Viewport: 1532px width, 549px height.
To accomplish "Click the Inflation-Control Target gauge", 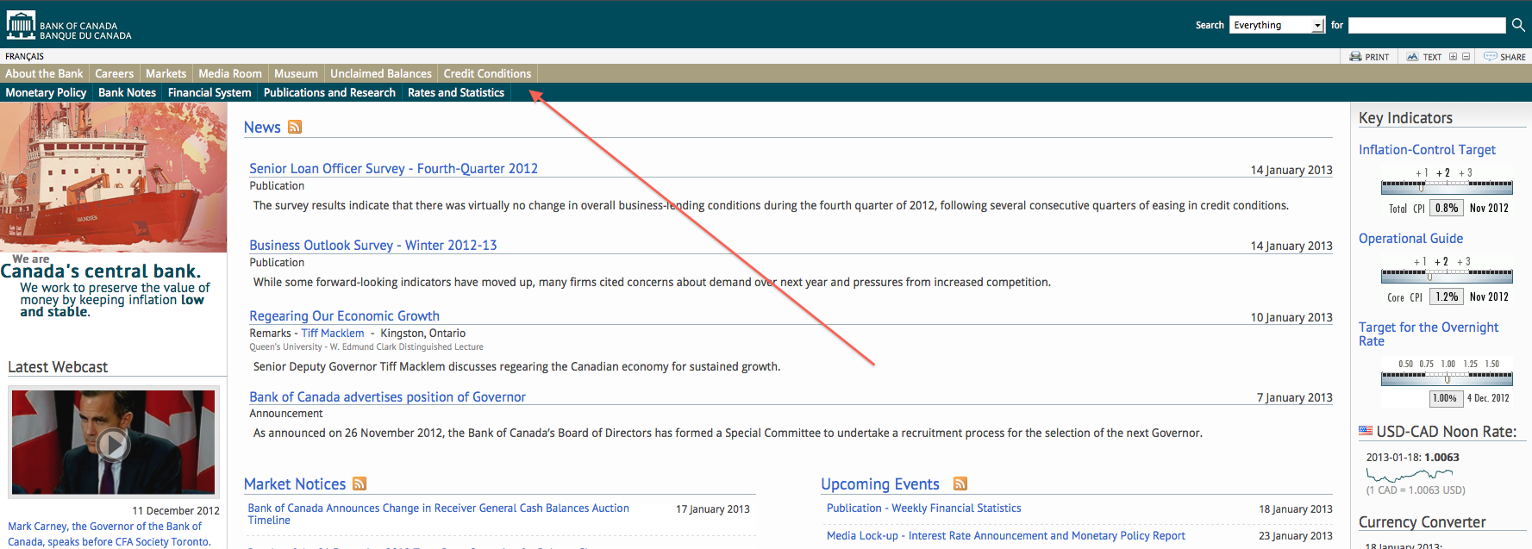I will point(1446,185).
